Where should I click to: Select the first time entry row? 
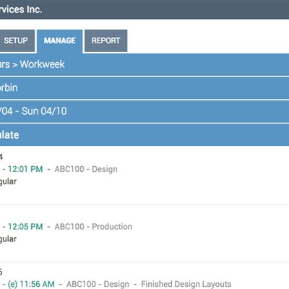pyautogui.click(x=144, y=176)
